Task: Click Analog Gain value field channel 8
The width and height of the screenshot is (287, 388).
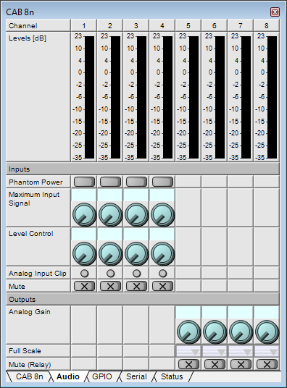Action: click(267, 312)
